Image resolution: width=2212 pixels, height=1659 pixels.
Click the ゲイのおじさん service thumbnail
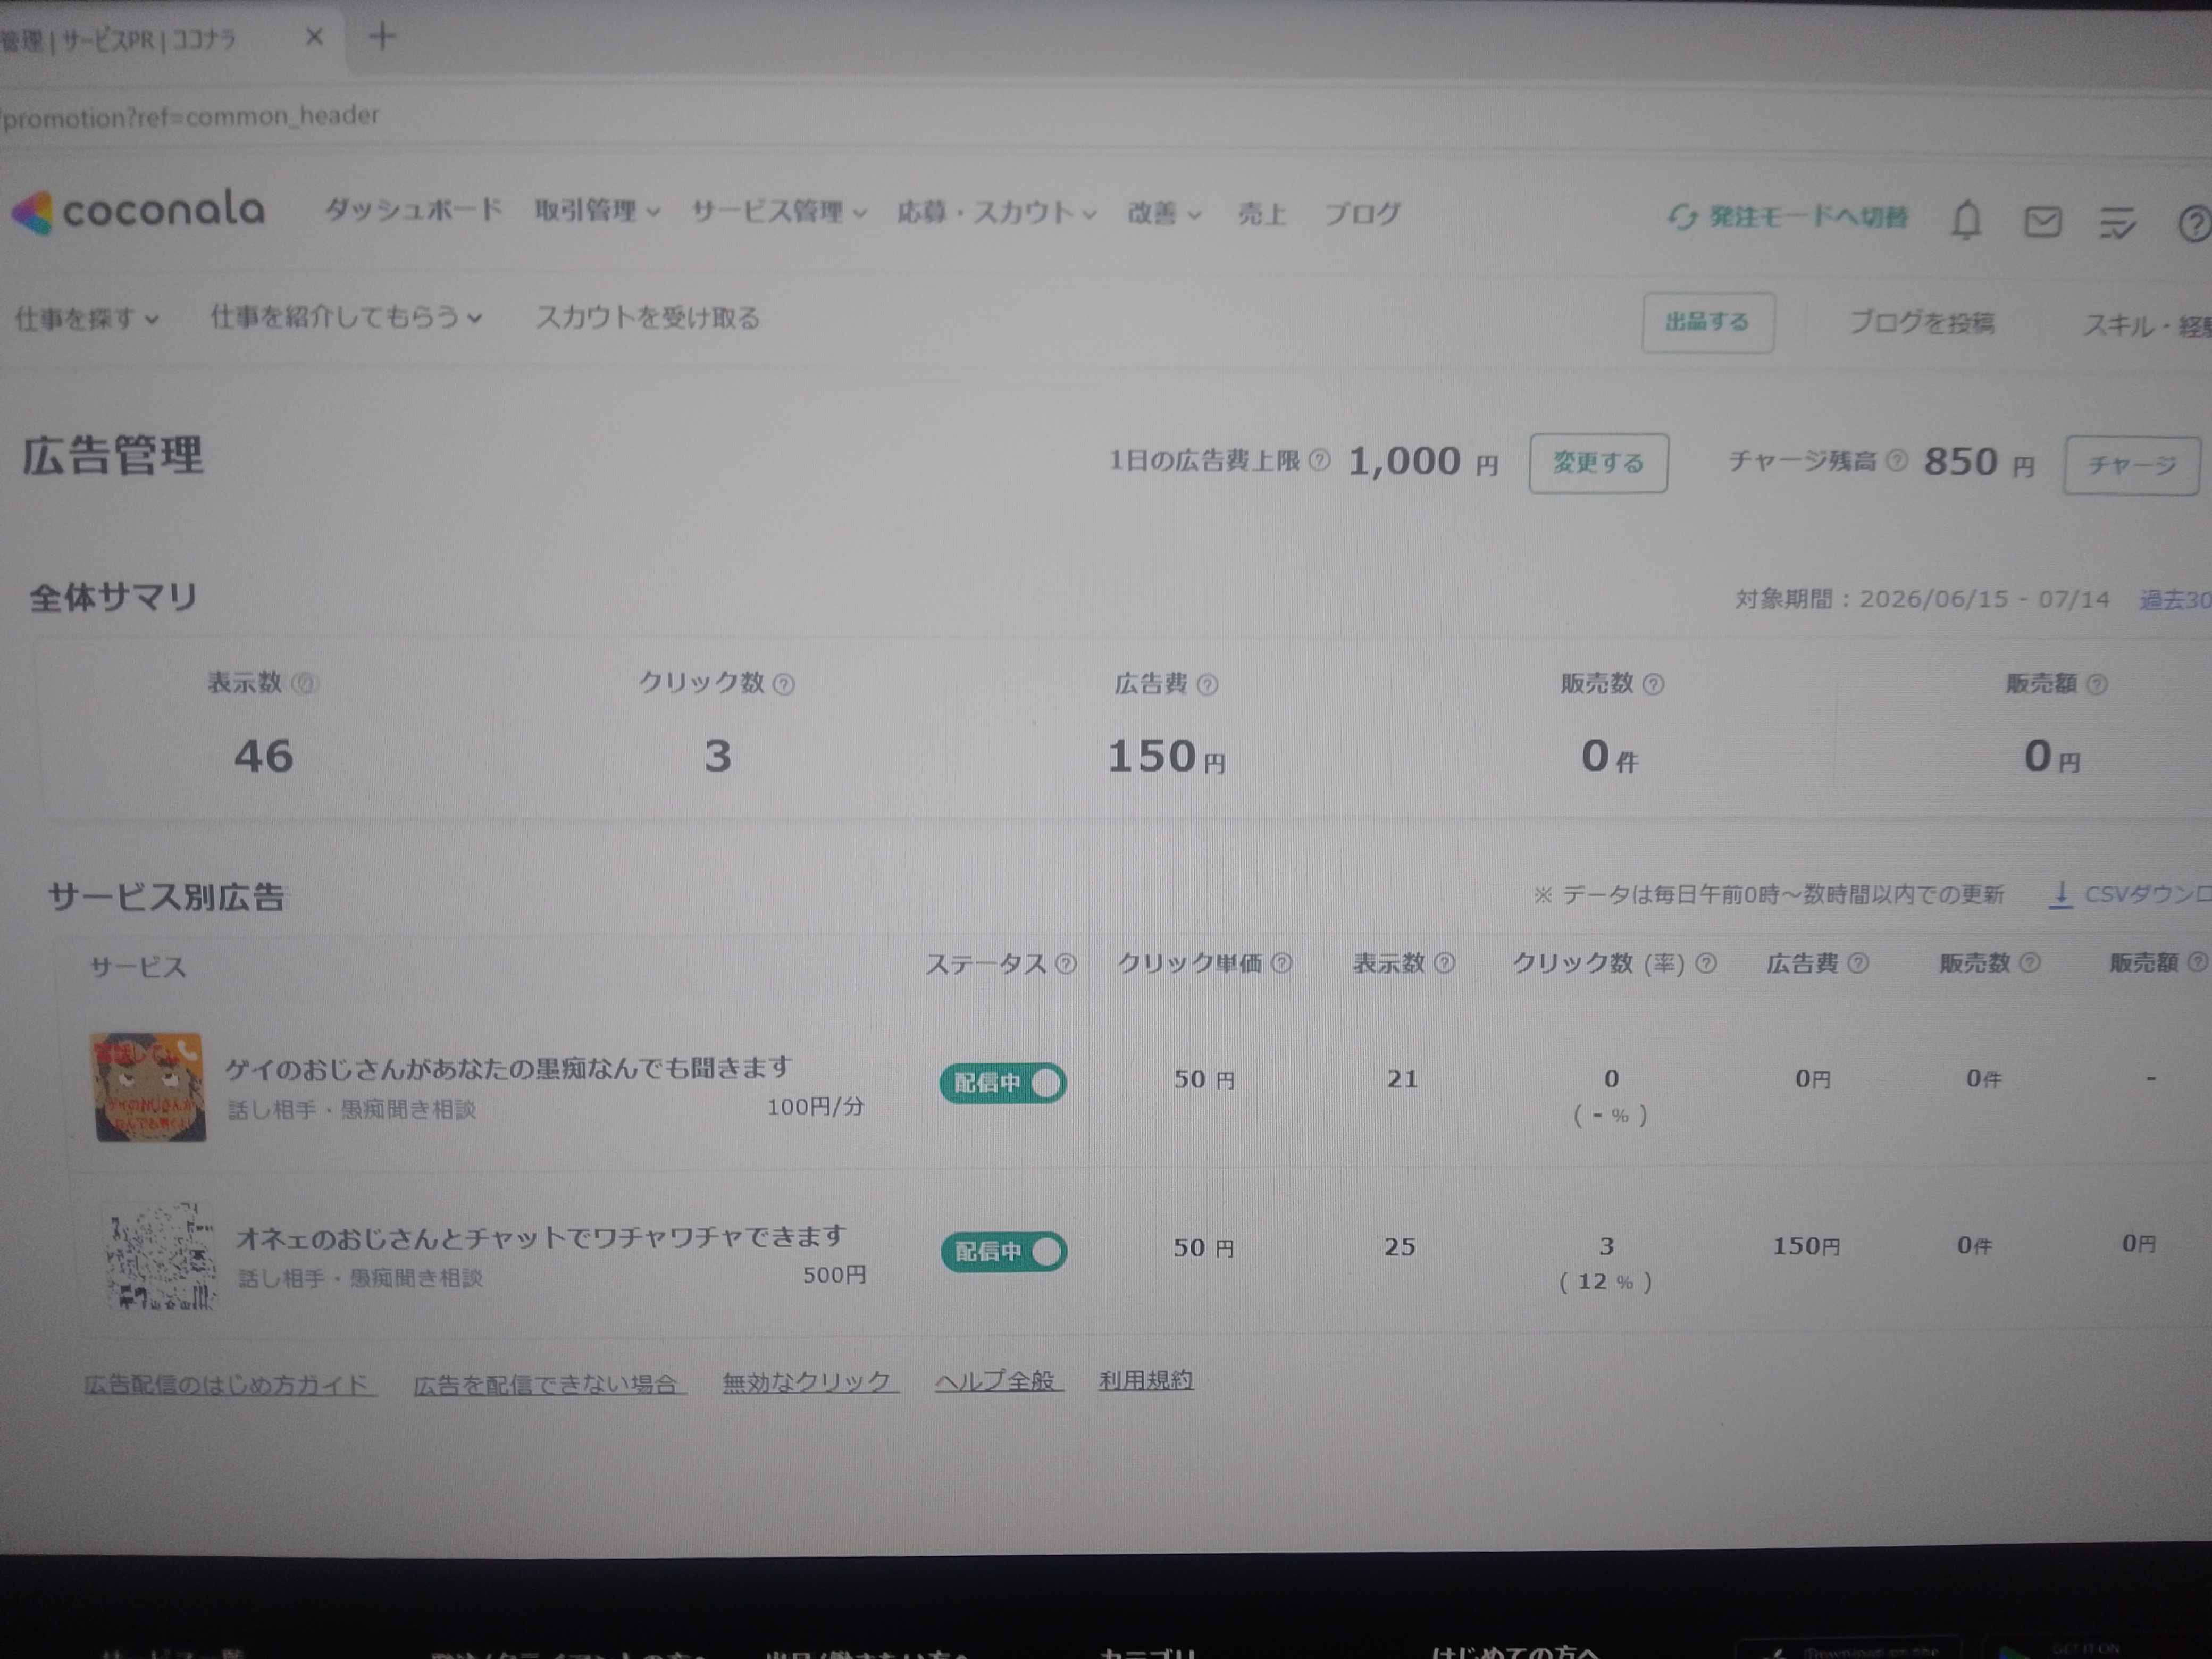149,1087
